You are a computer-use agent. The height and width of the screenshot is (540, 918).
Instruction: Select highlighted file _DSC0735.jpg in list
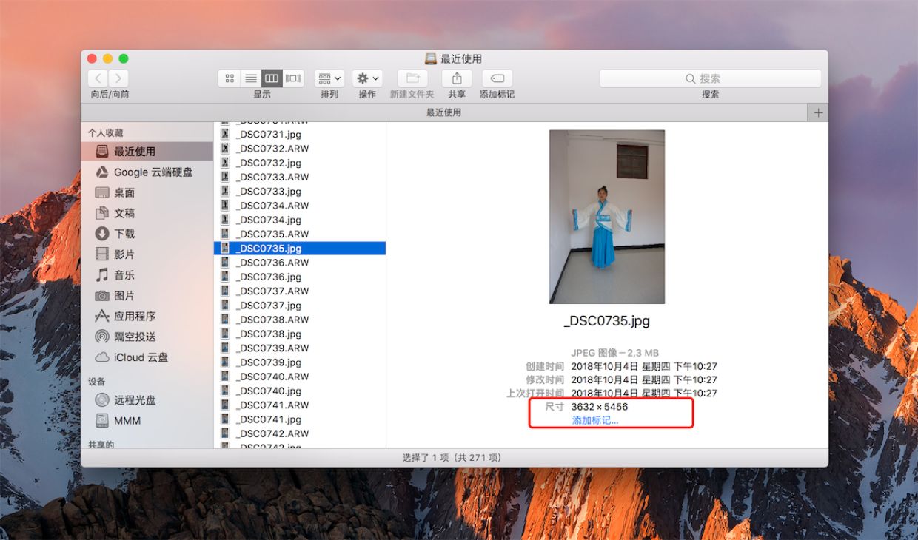(x=300, y=249)
